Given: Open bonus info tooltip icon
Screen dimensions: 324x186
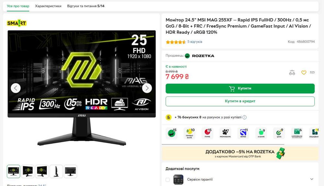Looking at the screenshot, I should (244, 117).
